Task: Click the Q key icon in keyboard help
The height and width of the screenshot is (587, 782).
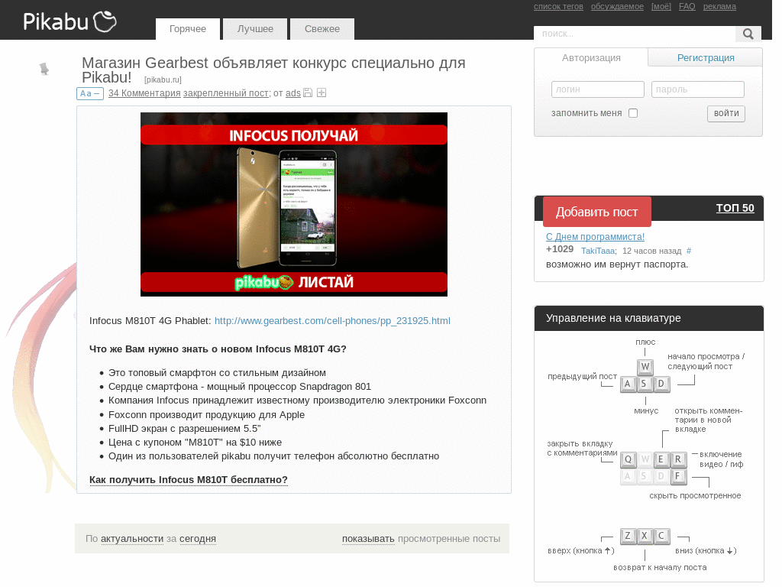Action: 628,459
